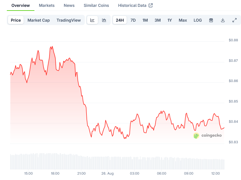Open the News tab
This screenshot has height=180, width=241.
(x=69, y=5)
